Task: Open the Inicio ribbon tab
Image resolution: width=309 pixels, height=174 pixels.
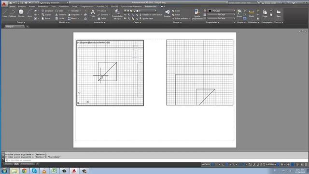Action: 12,6
